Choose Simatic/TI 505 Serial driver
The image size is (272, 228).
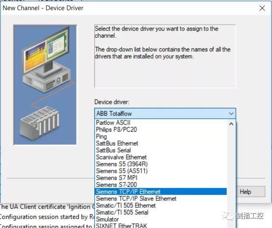click(122, 212)
